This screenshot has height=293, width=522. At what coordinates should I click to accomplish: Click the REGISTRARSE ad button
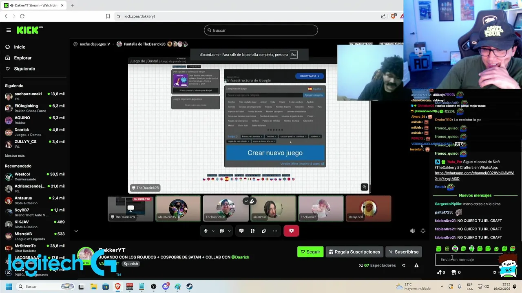(310, 76)
